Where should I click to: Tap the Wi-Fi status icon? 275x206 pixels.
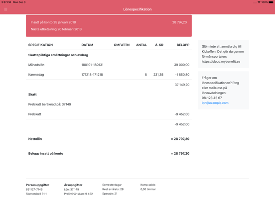pyautogui.click(x=259, y=2)
